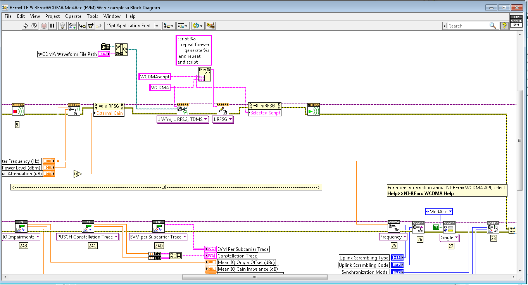This screenshot has width=528, height=285.
Task: Select the NI-RFSG configure RF node
Action: 74,110
